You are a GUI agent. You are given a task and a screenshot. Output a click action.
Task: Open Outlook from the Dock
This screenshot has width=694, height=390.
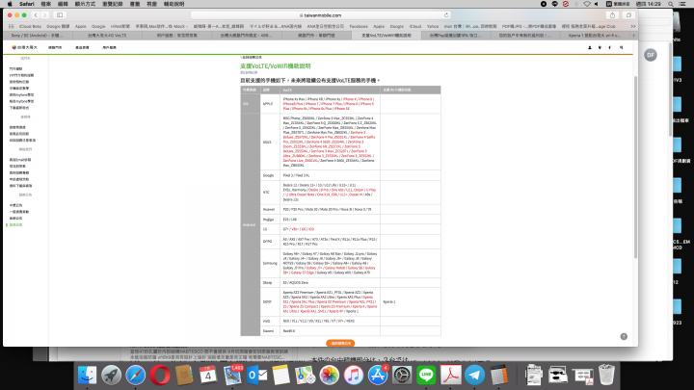pos(256,376)
